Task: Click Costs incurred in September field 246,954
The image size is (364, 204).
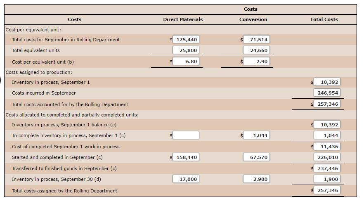Action: coord(327,93)
